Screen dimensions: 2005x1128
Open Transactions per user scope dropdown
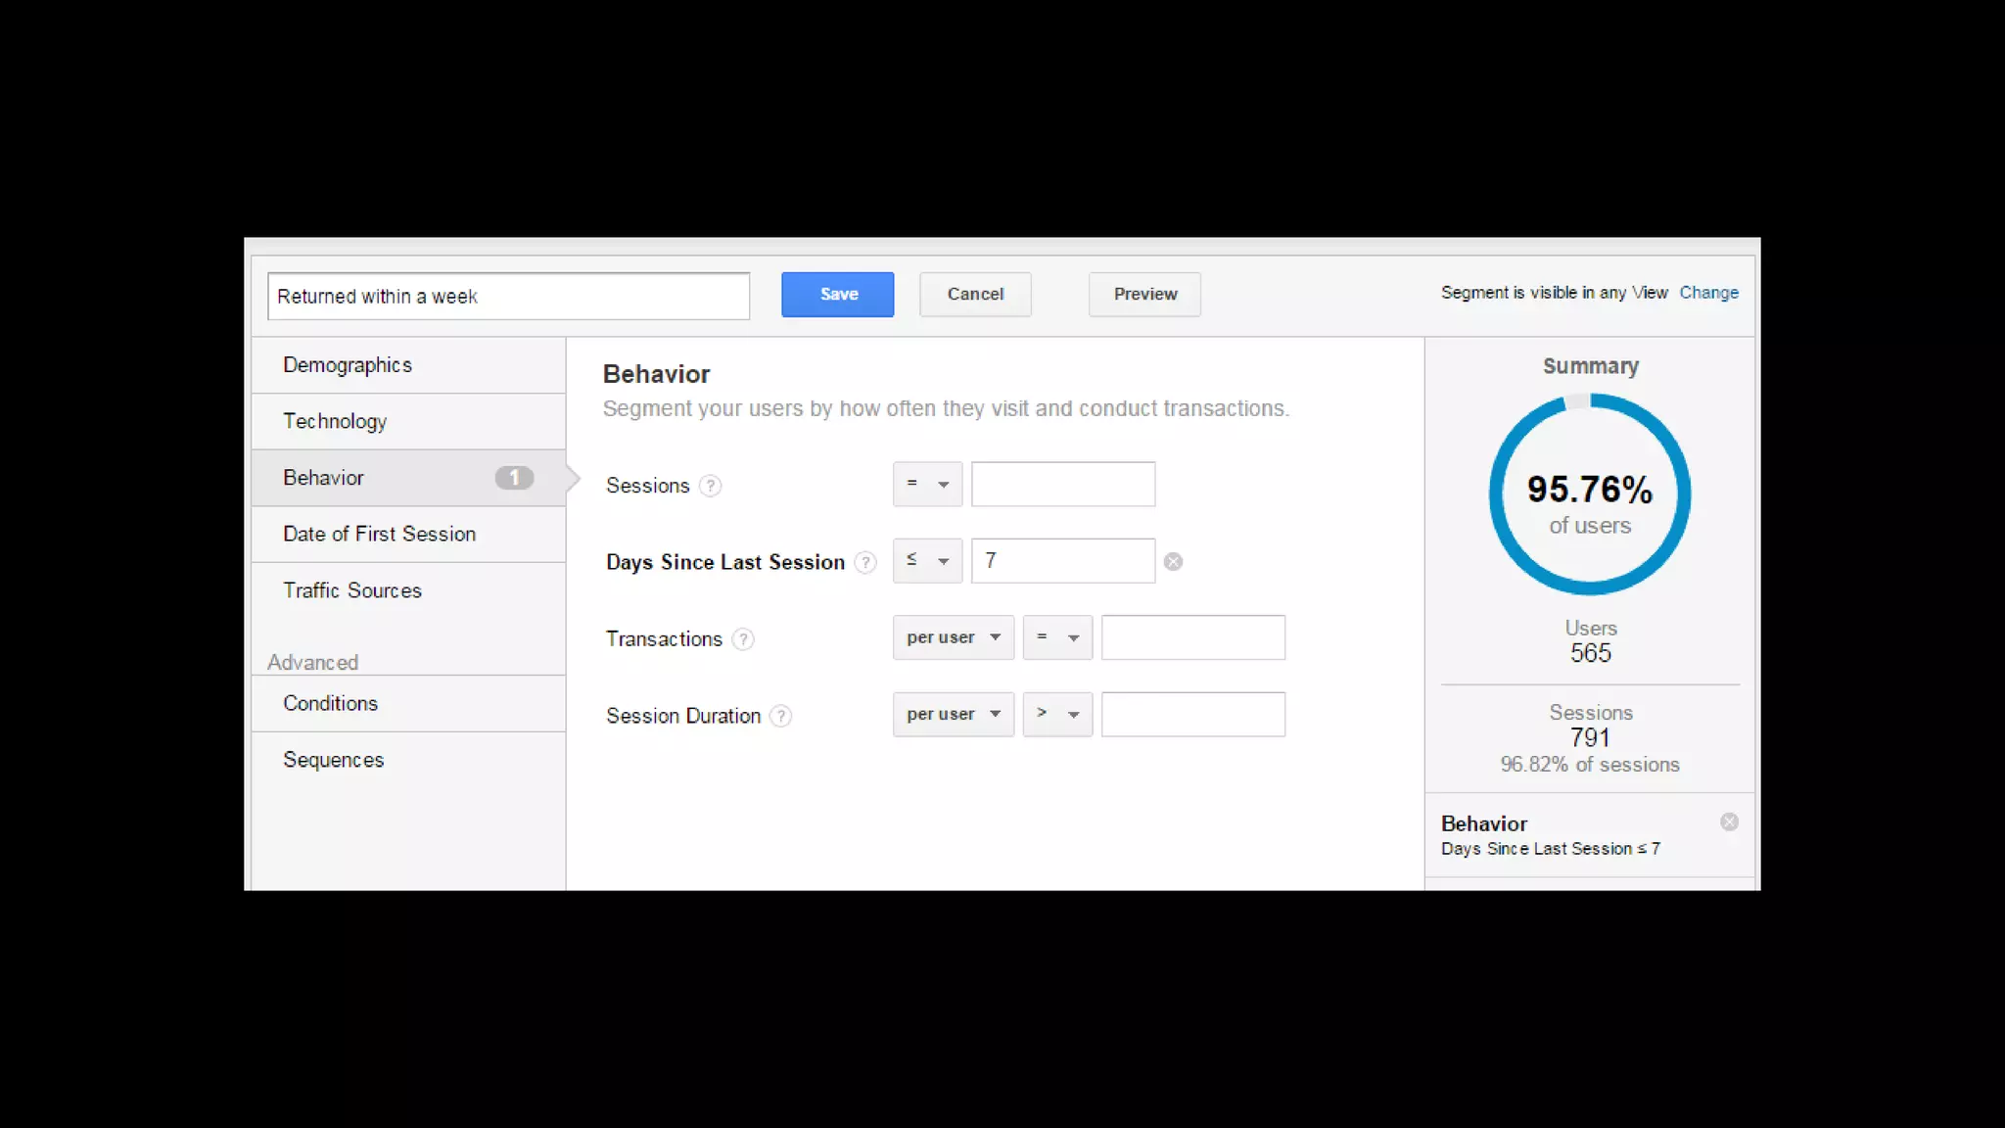(953, 637)
